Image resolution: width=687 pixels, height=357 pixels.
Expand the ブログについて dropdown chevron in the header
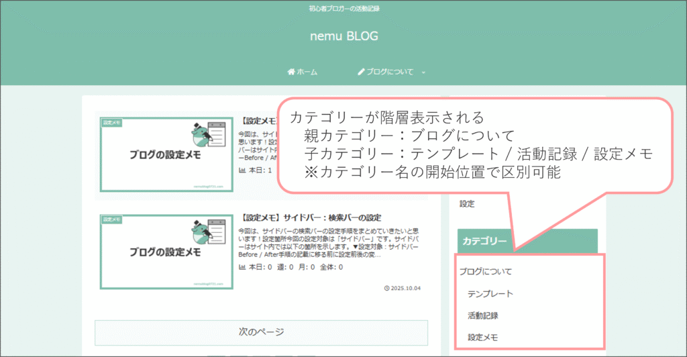coord(423,72)
